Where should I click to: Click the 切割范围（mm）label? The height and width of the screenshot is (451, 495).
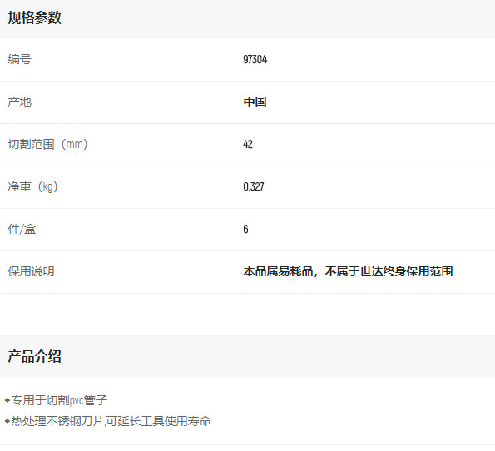coord(48,144)
